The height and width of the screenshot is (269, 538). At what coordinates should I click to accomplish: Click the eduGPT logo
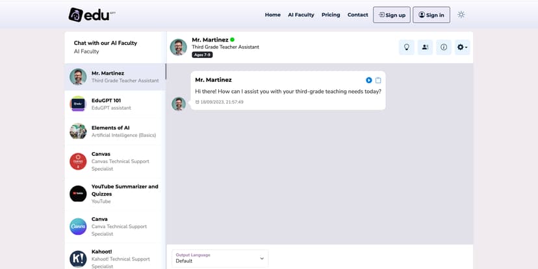pos(92,15)
